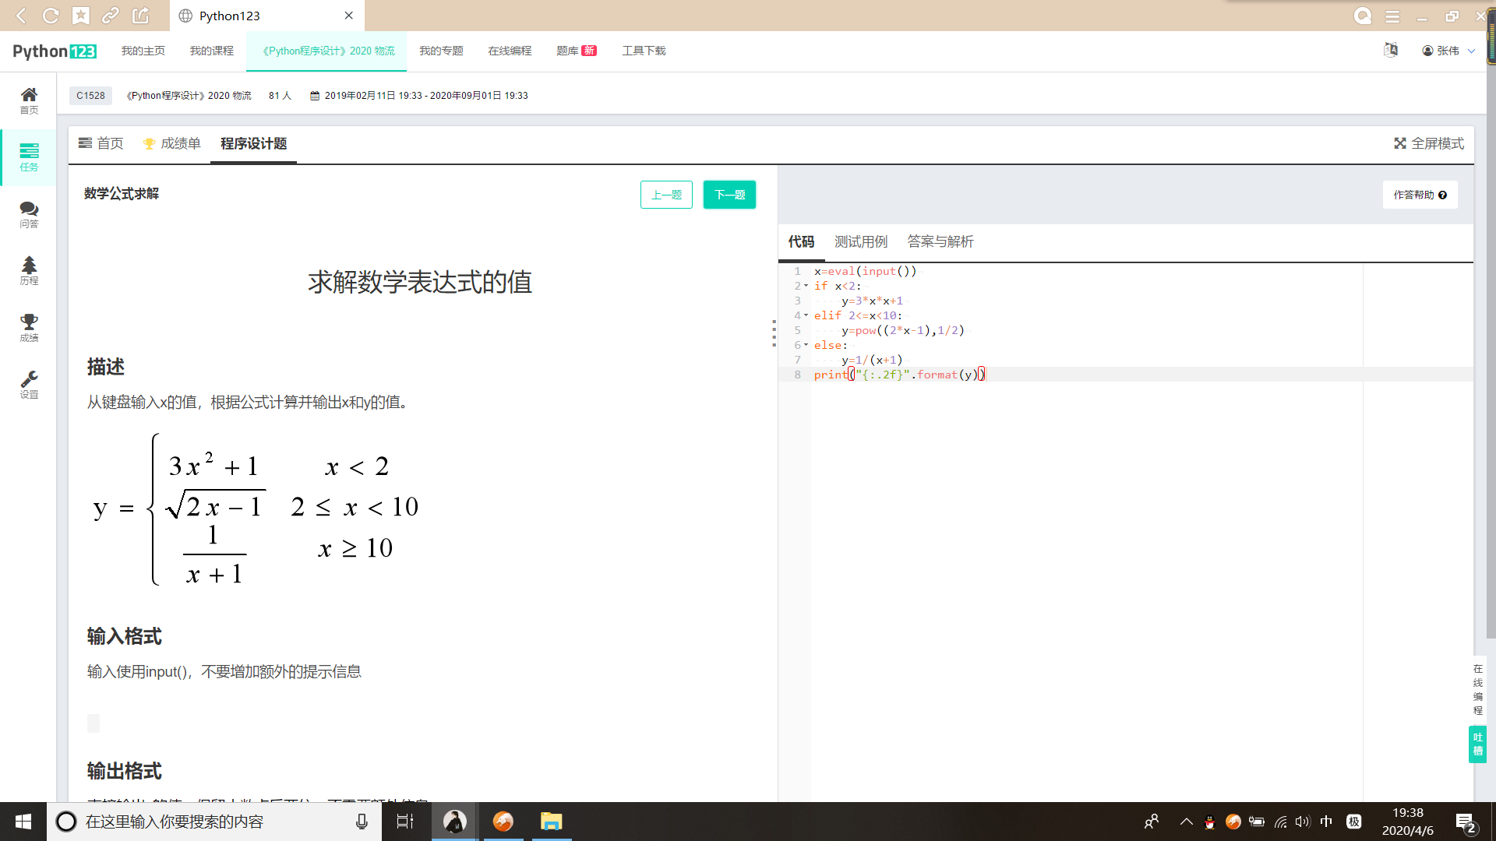Click the panel divider drag handle

[774, 333]
